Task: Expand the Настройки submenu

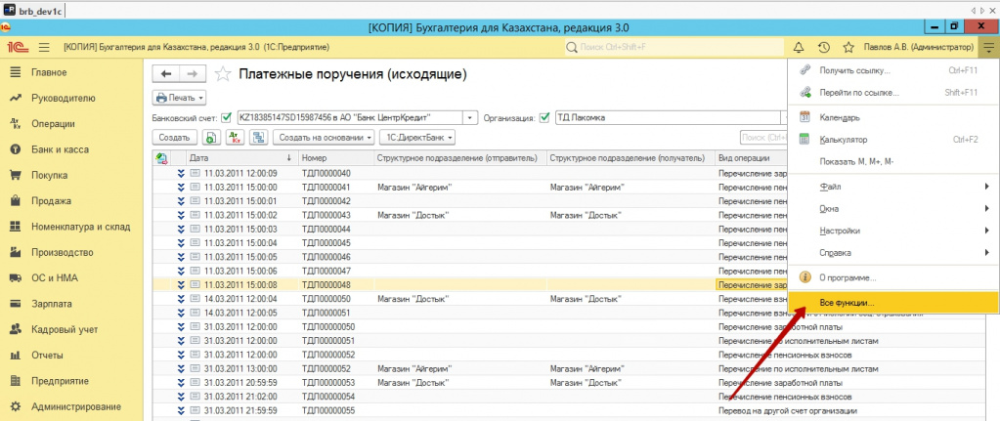Action: (893, 231)
